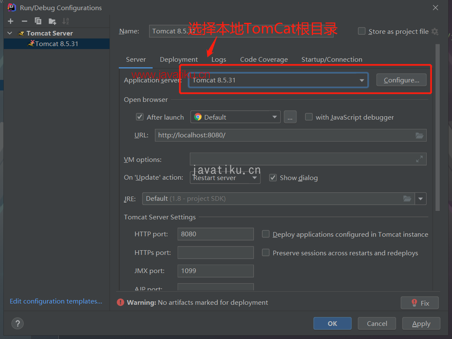Click the HTTPs port field
This screenshot has height=339, width=452.
pyautogui.click(x=216, y=252)
